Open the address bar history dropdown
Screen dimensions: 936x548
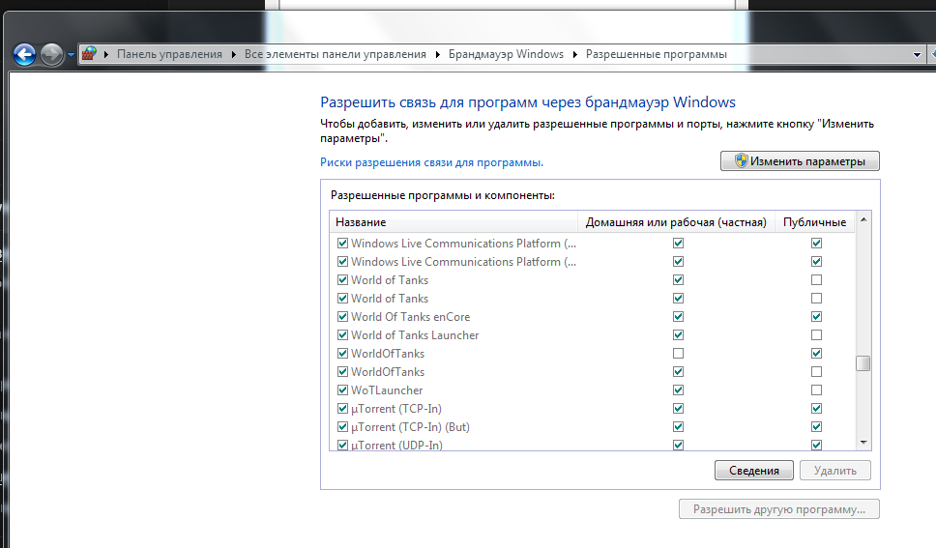[917, 54]
